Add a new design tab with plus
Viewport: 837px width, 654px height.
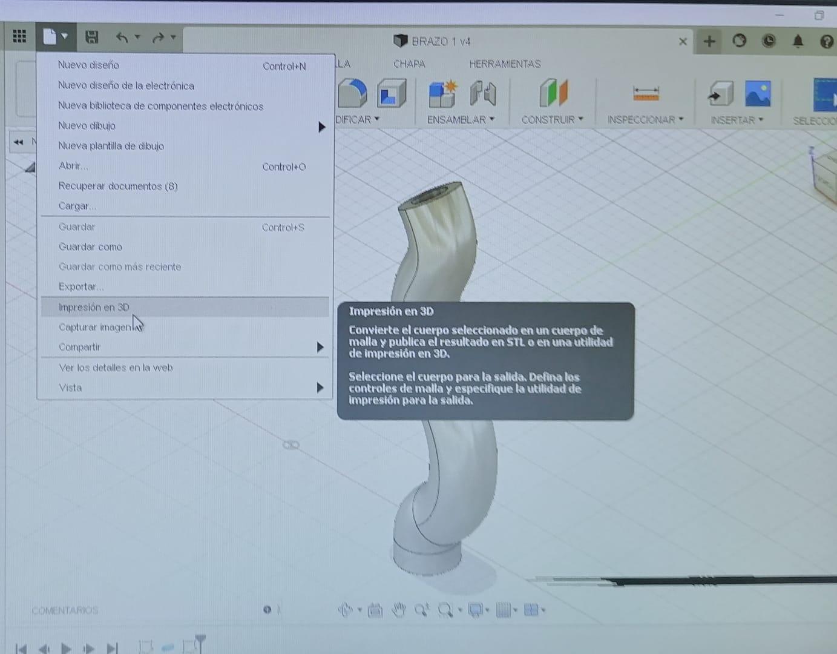tap(709, 41)
